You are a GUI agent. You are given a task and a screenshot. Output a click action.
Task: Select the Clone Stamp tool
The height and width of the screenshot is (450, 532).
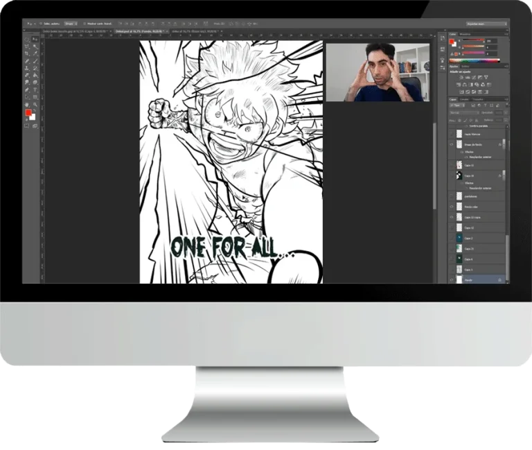(x=26, y=68)
